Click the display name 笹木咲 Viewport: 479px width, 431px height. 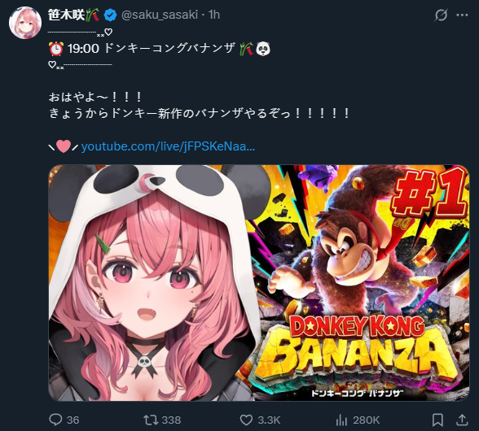(66, 15)
